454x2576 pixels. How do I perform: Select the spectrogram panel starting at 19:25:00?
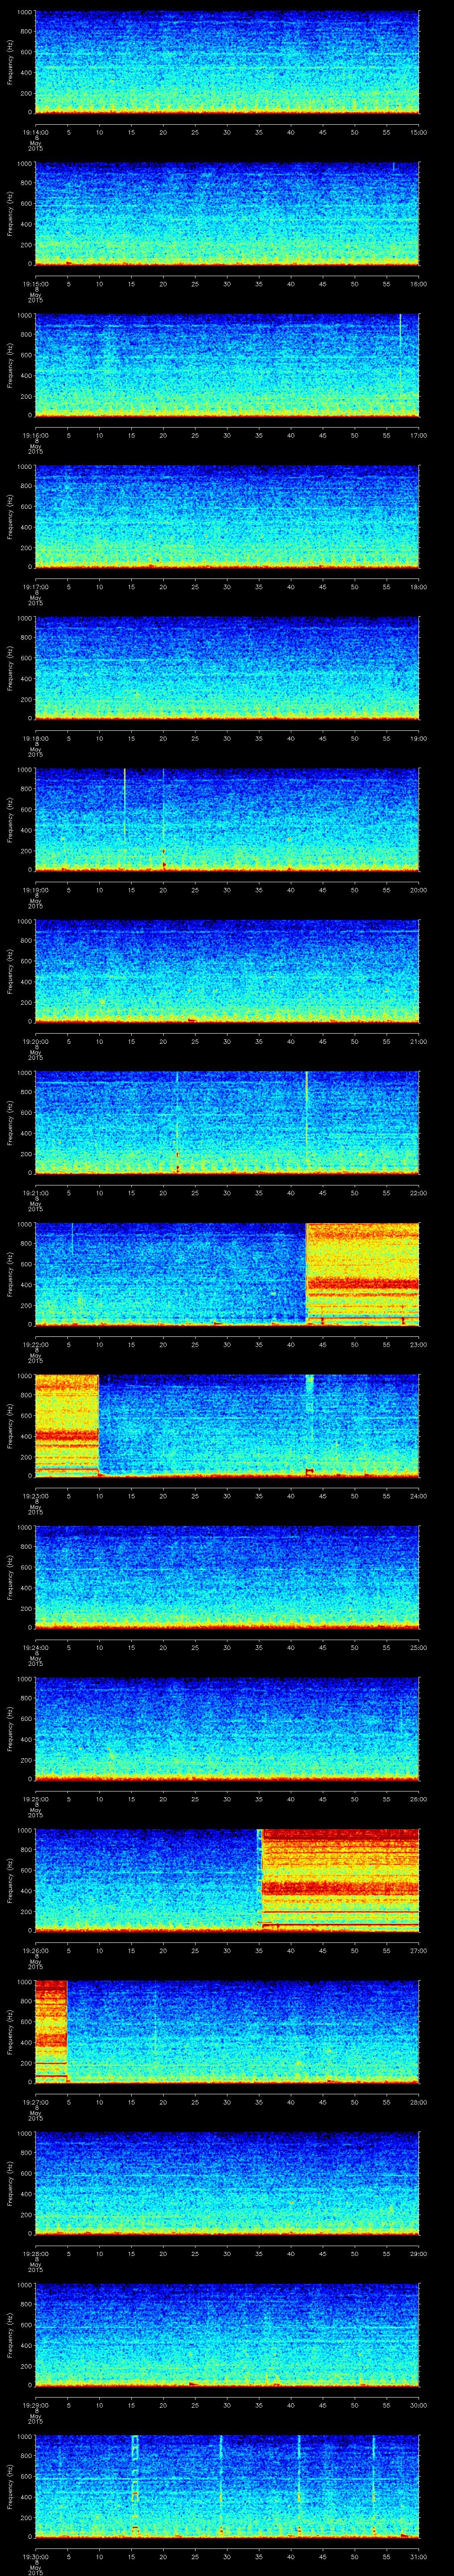(x=227, y=1729)
